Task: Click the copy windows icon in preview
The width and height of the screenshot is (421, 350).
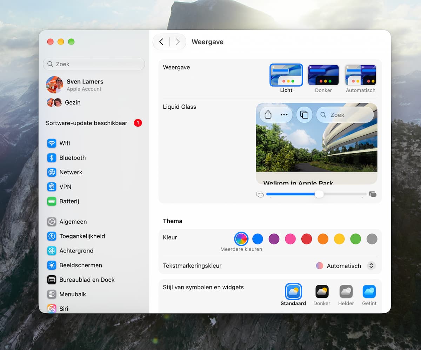Action: (x=305, y=115)
